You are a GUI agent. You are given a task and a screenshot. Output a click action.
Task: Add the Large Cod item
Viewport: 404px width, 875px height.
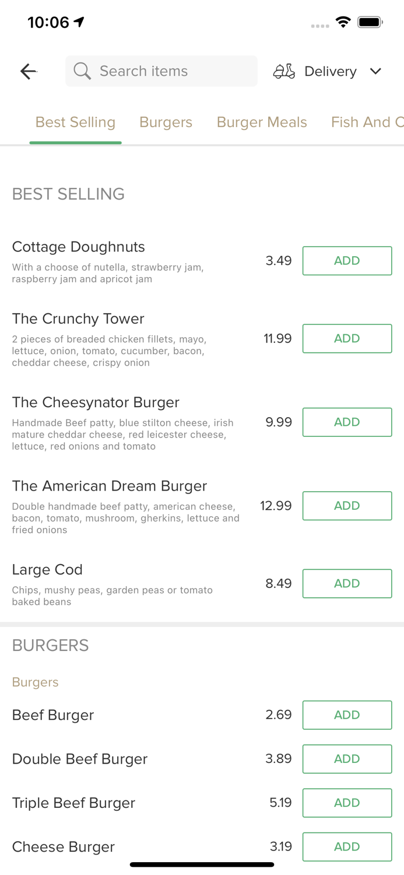click(347, 583)
